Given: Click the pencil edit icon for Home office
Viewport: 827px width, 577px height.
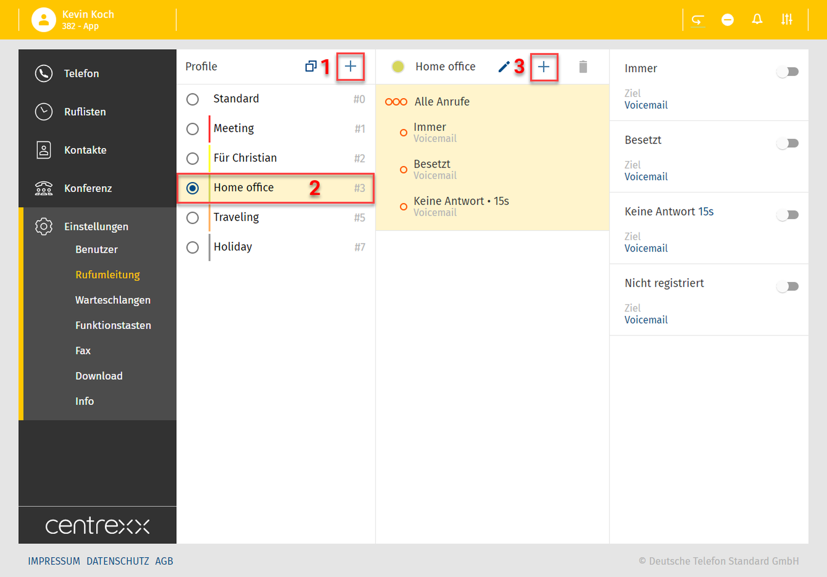Looking at the screenshot, I should coord(503,67).
